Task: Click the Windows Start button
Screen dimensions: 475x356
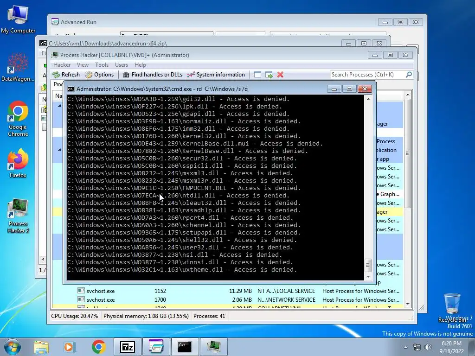Action: [x=12, y=347]
